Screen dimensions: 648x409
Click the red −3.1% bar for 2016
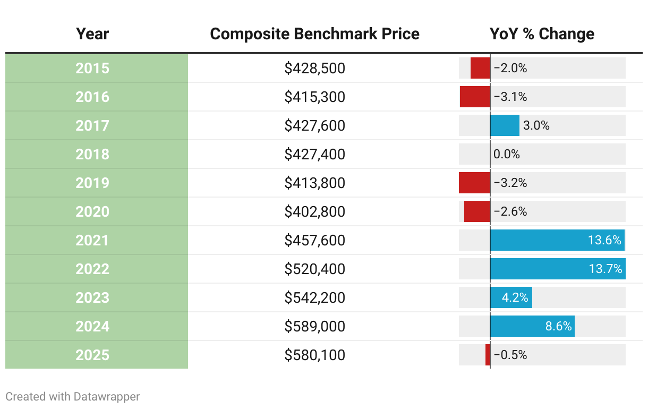tap(475, 97)
